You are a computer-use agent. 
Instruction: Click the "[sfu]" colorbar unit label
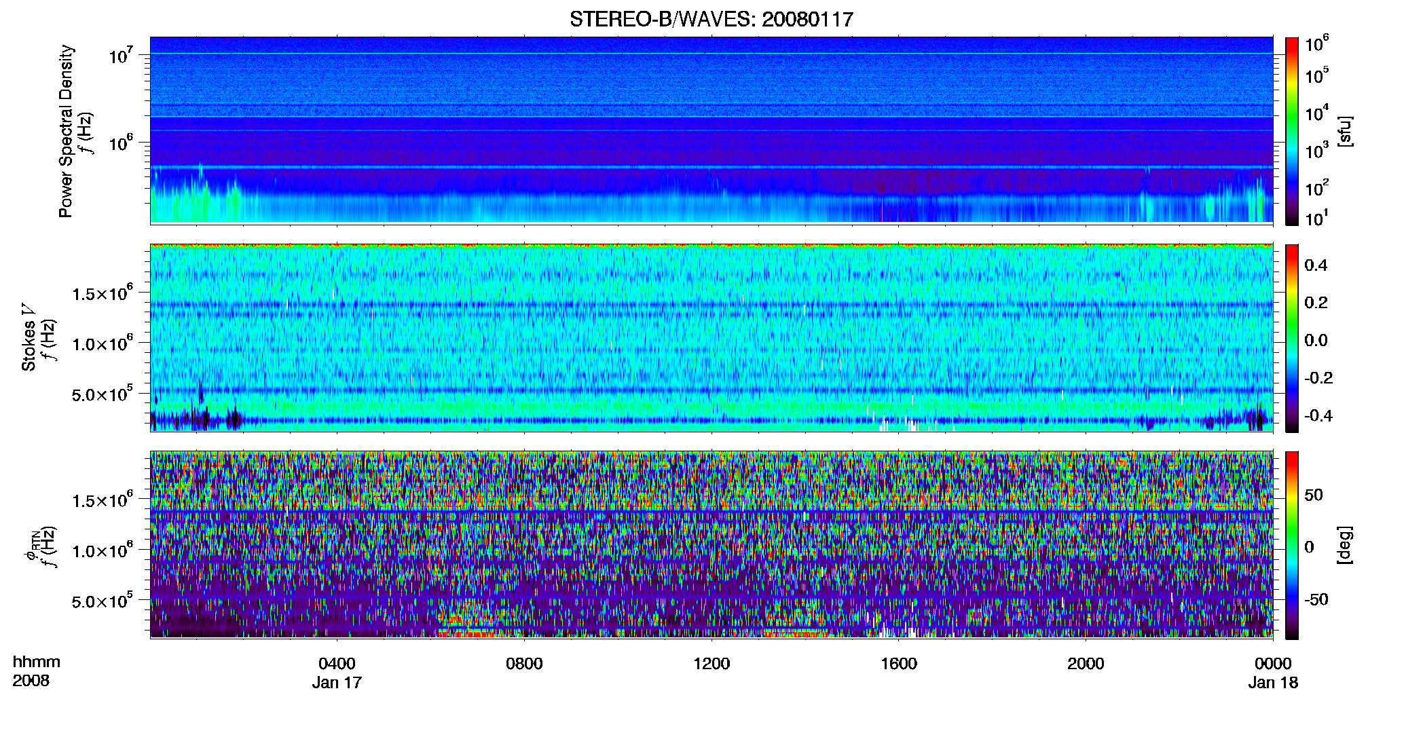[1345, 132]
